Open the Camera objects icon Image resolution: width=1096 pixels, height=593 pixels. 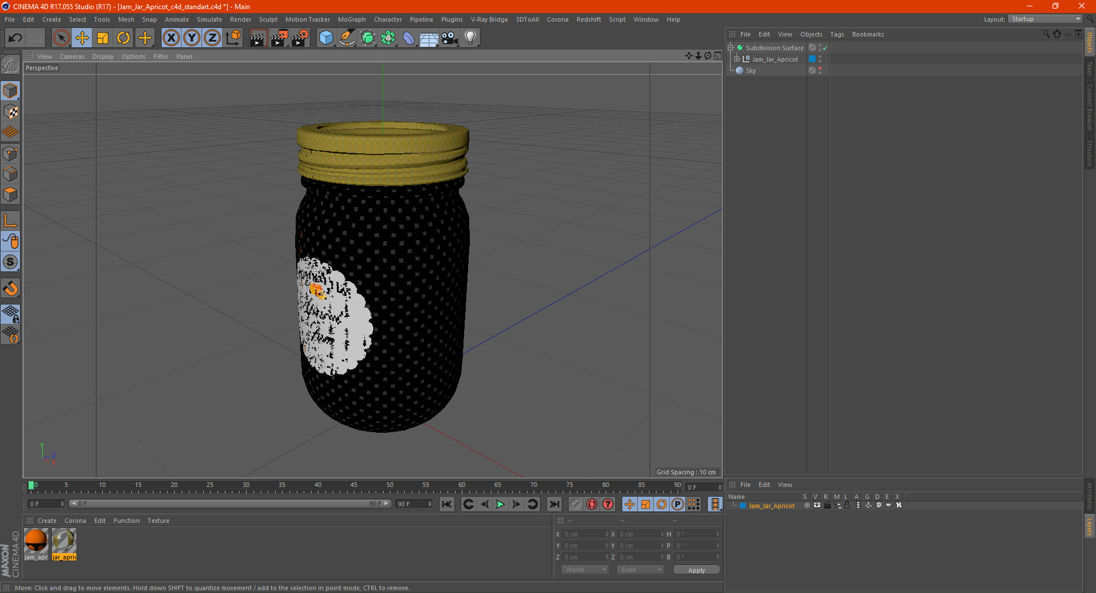tap(450, 38)
